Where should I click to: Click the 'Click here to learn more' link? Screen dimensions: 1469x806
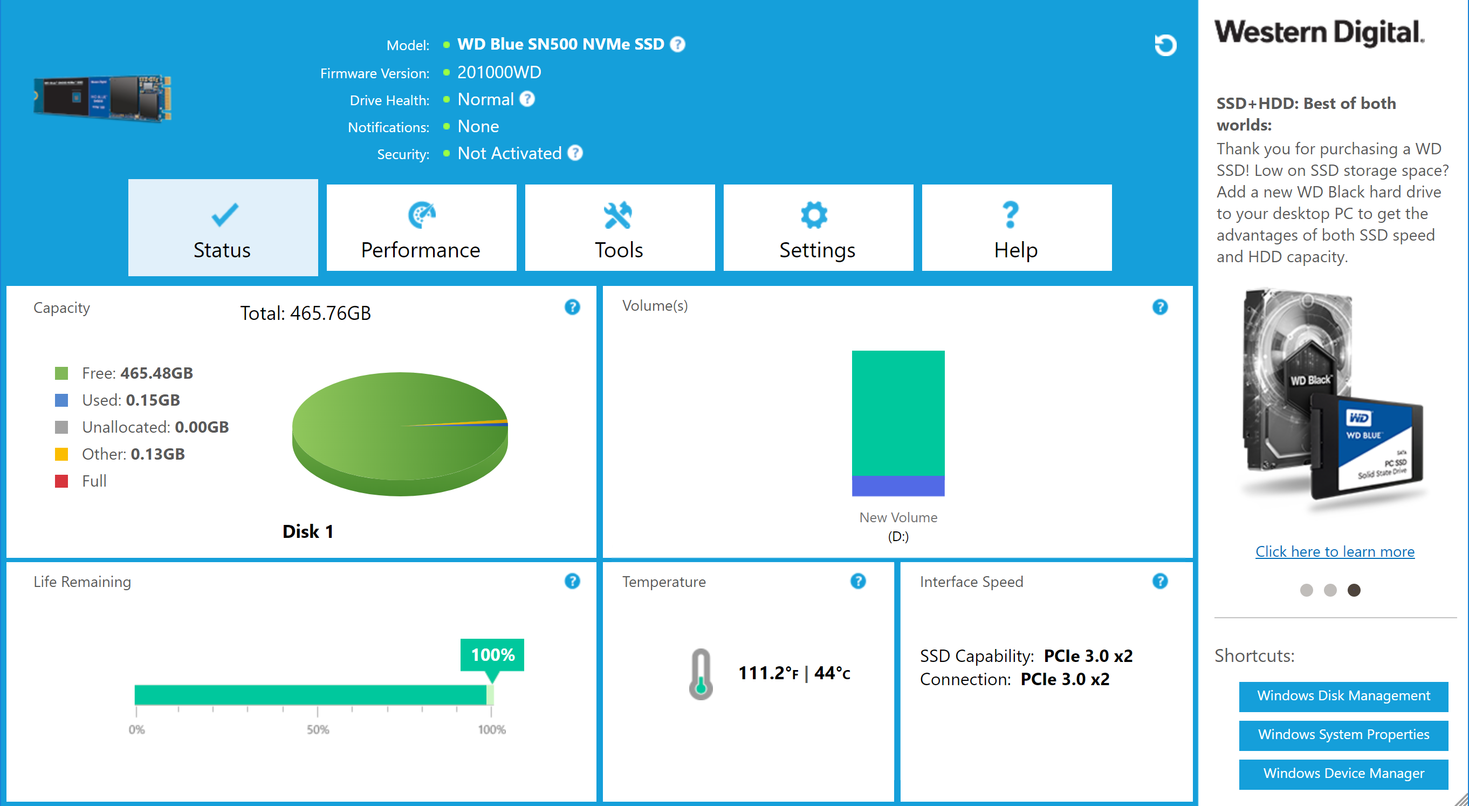click(x=1334, y=551)
